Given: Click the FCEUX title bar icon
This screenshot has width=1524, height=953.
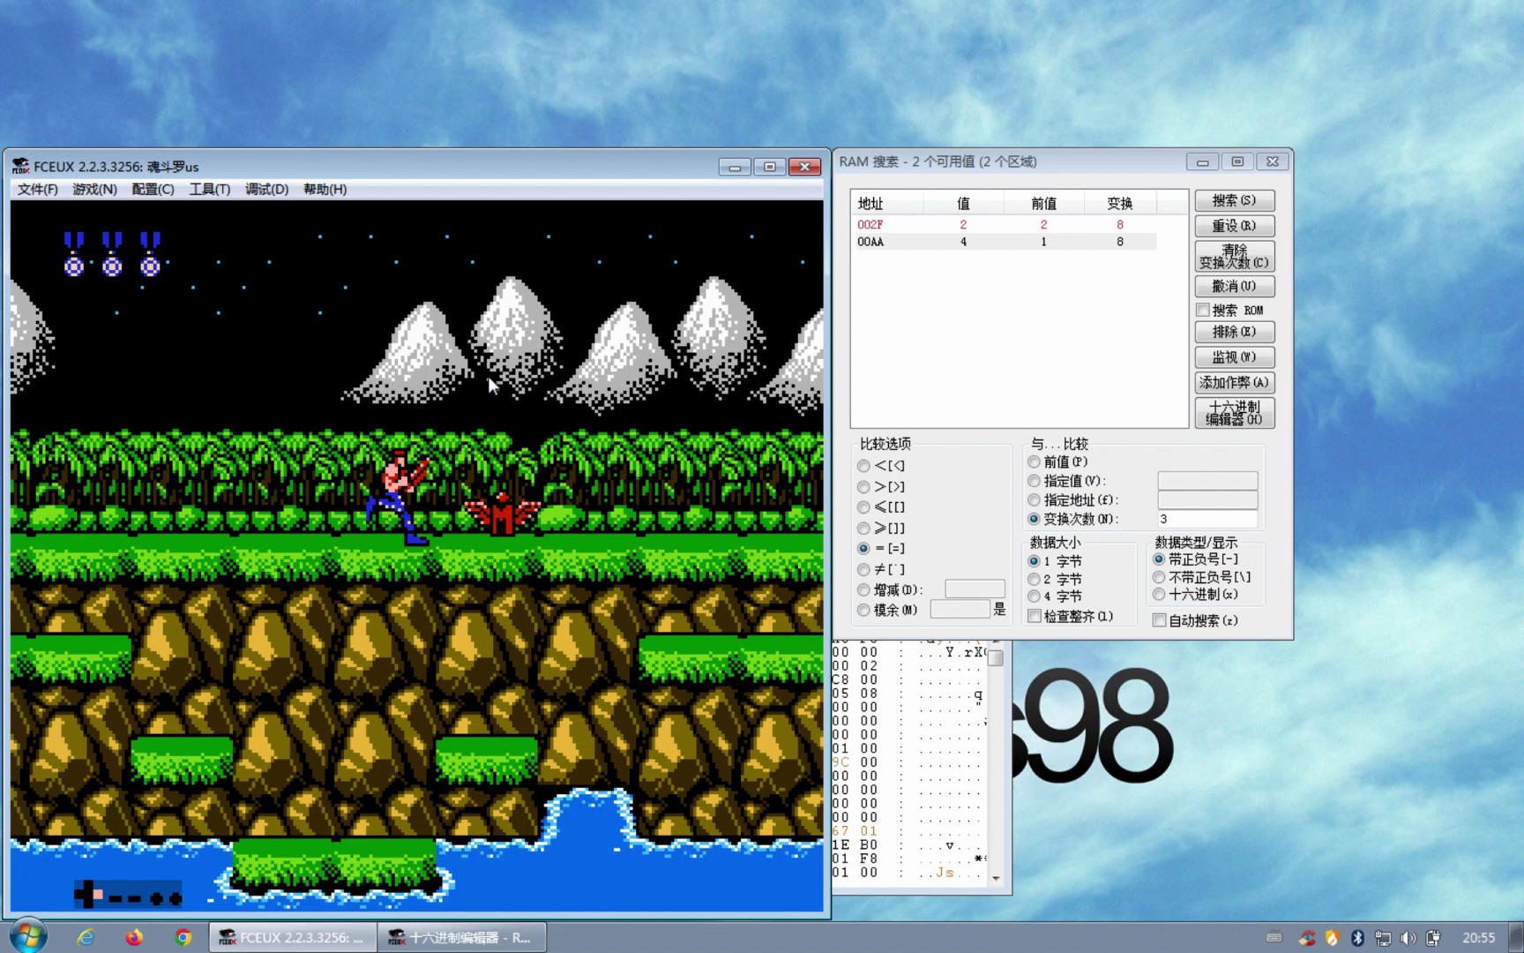Looking at the screenshot, I should [21, 167].
